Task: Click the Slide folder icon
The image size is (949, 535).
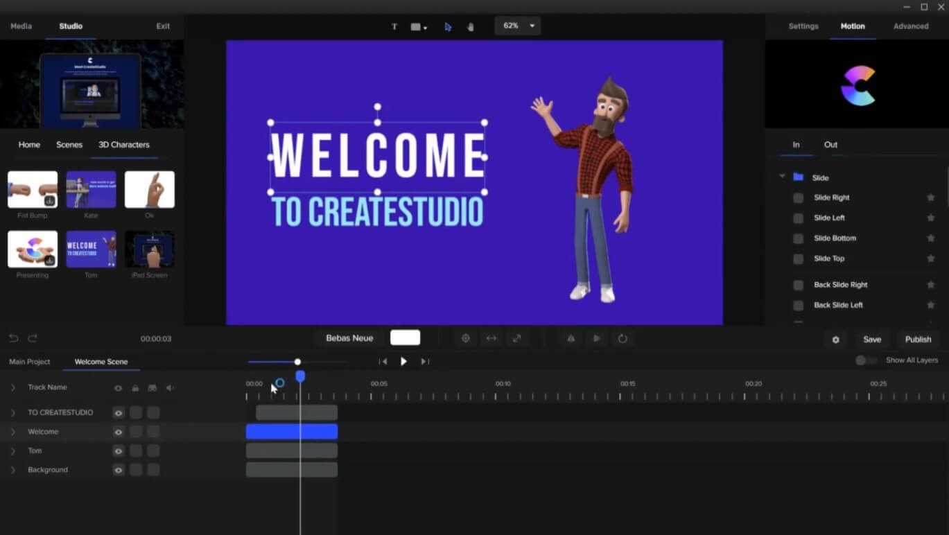Action: coord(799,177)
